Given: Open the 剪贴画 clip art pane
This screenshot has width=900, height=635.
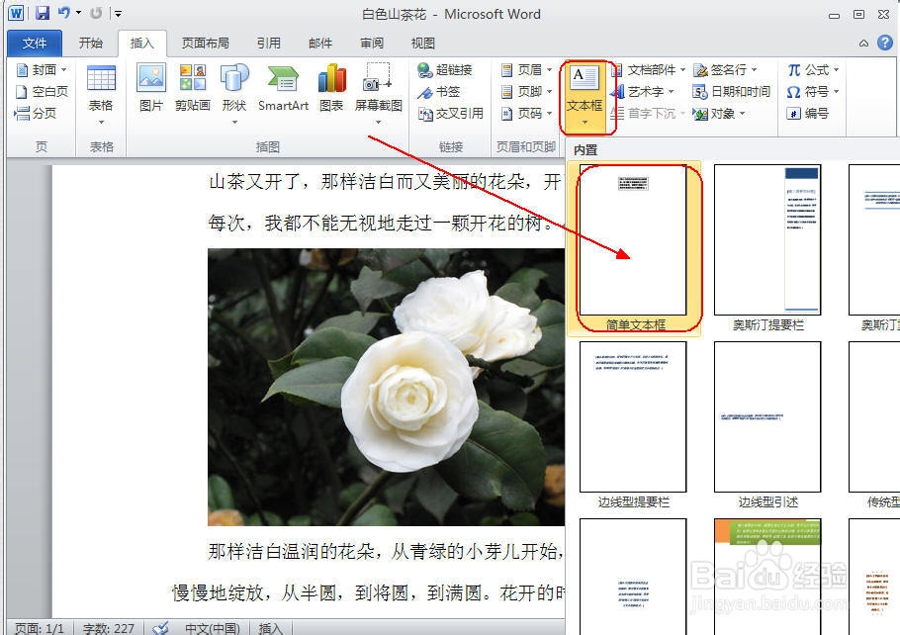Looking at the screenshot, I should (192, 88).
